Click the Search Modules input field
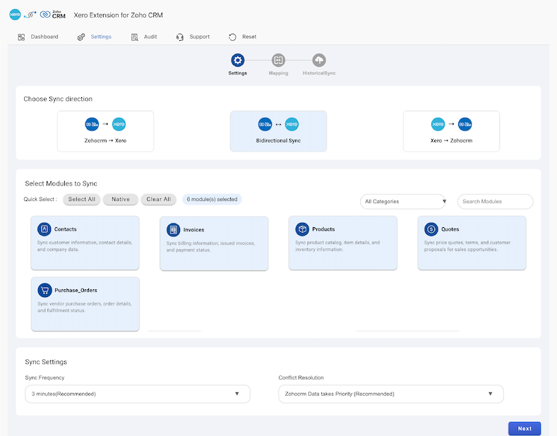Screen dimensions: 557x436 tap(495, 201)
